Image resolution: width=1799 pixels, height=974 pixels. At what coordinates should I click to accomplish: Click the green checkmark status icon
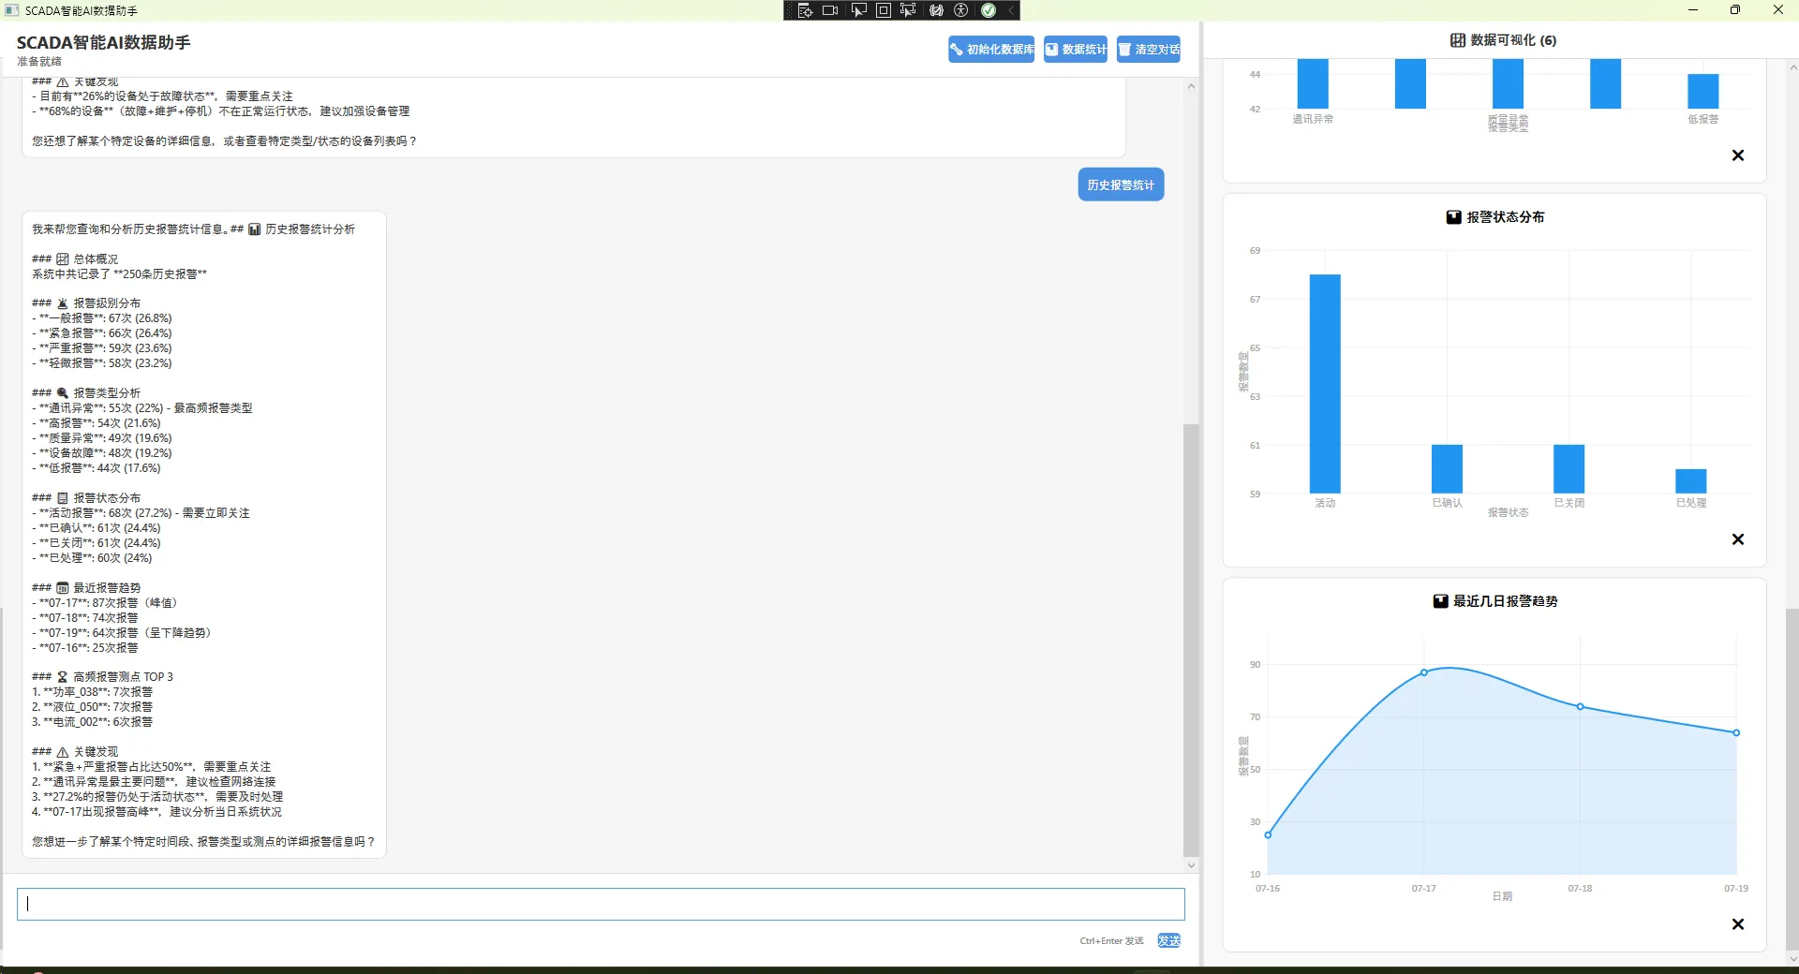[x=989, y=10]
